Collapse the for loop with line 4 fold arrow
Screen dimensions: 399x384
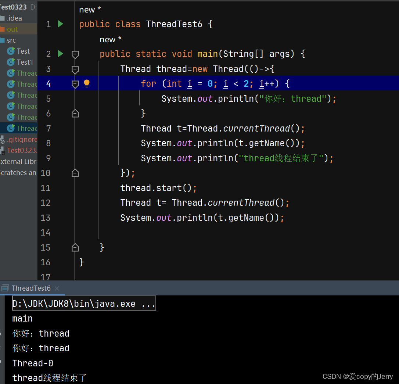pyautogui.click(x=75, y=83)
